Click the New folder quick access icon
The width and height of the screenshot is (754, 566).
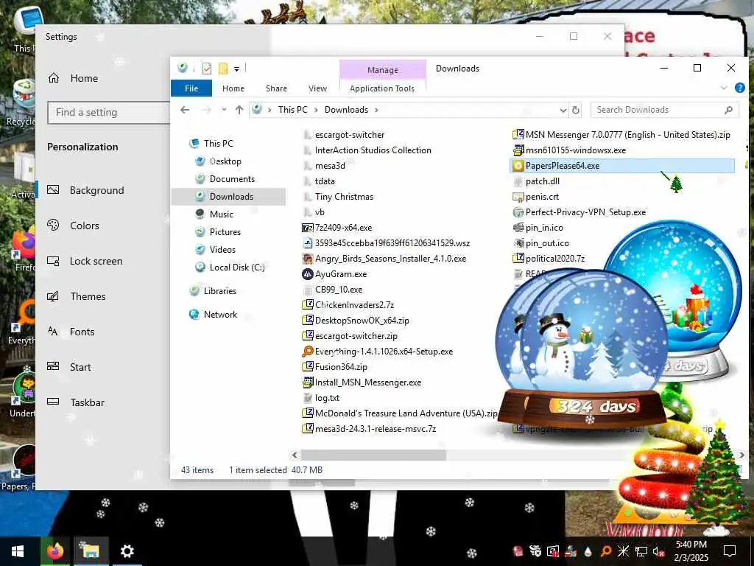(x=223, y=69)
